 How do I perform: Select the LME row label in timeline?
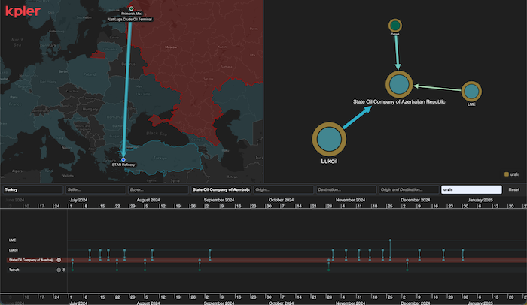13,240
